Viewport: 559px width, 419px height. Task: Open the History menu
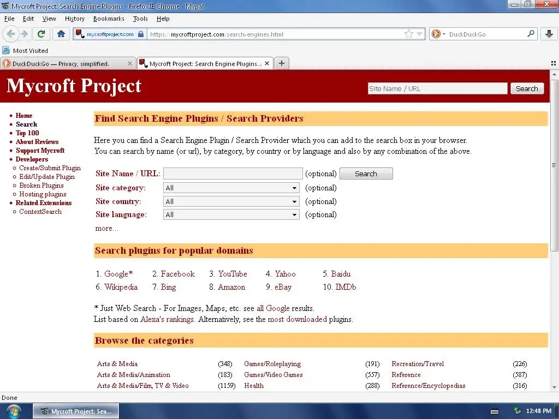point(74,19)
